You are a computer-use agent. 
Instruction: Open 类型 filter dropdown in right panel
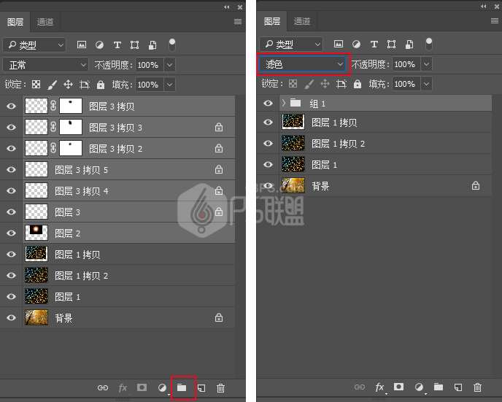(x=291, y=45)
